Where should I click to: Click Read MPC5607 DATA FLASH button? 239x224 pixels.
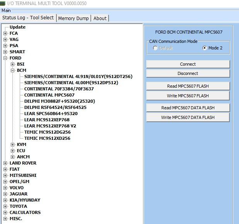click(188, 108)
